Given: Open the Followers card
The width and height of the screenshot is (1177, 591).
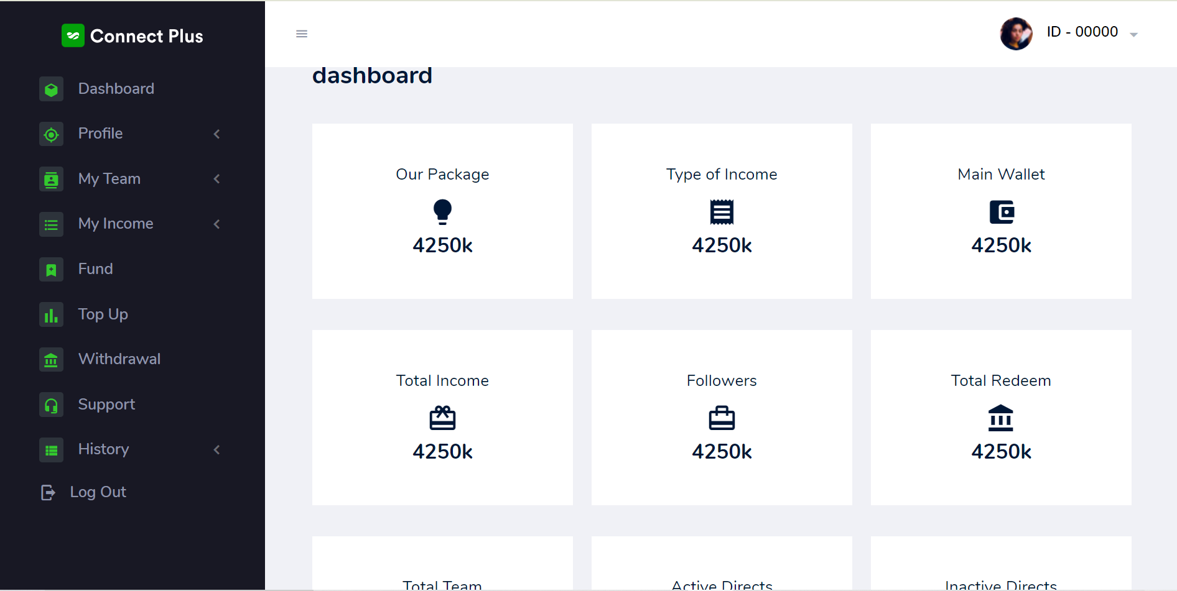Looking at the screenshot, I should [x=722, y=417].
